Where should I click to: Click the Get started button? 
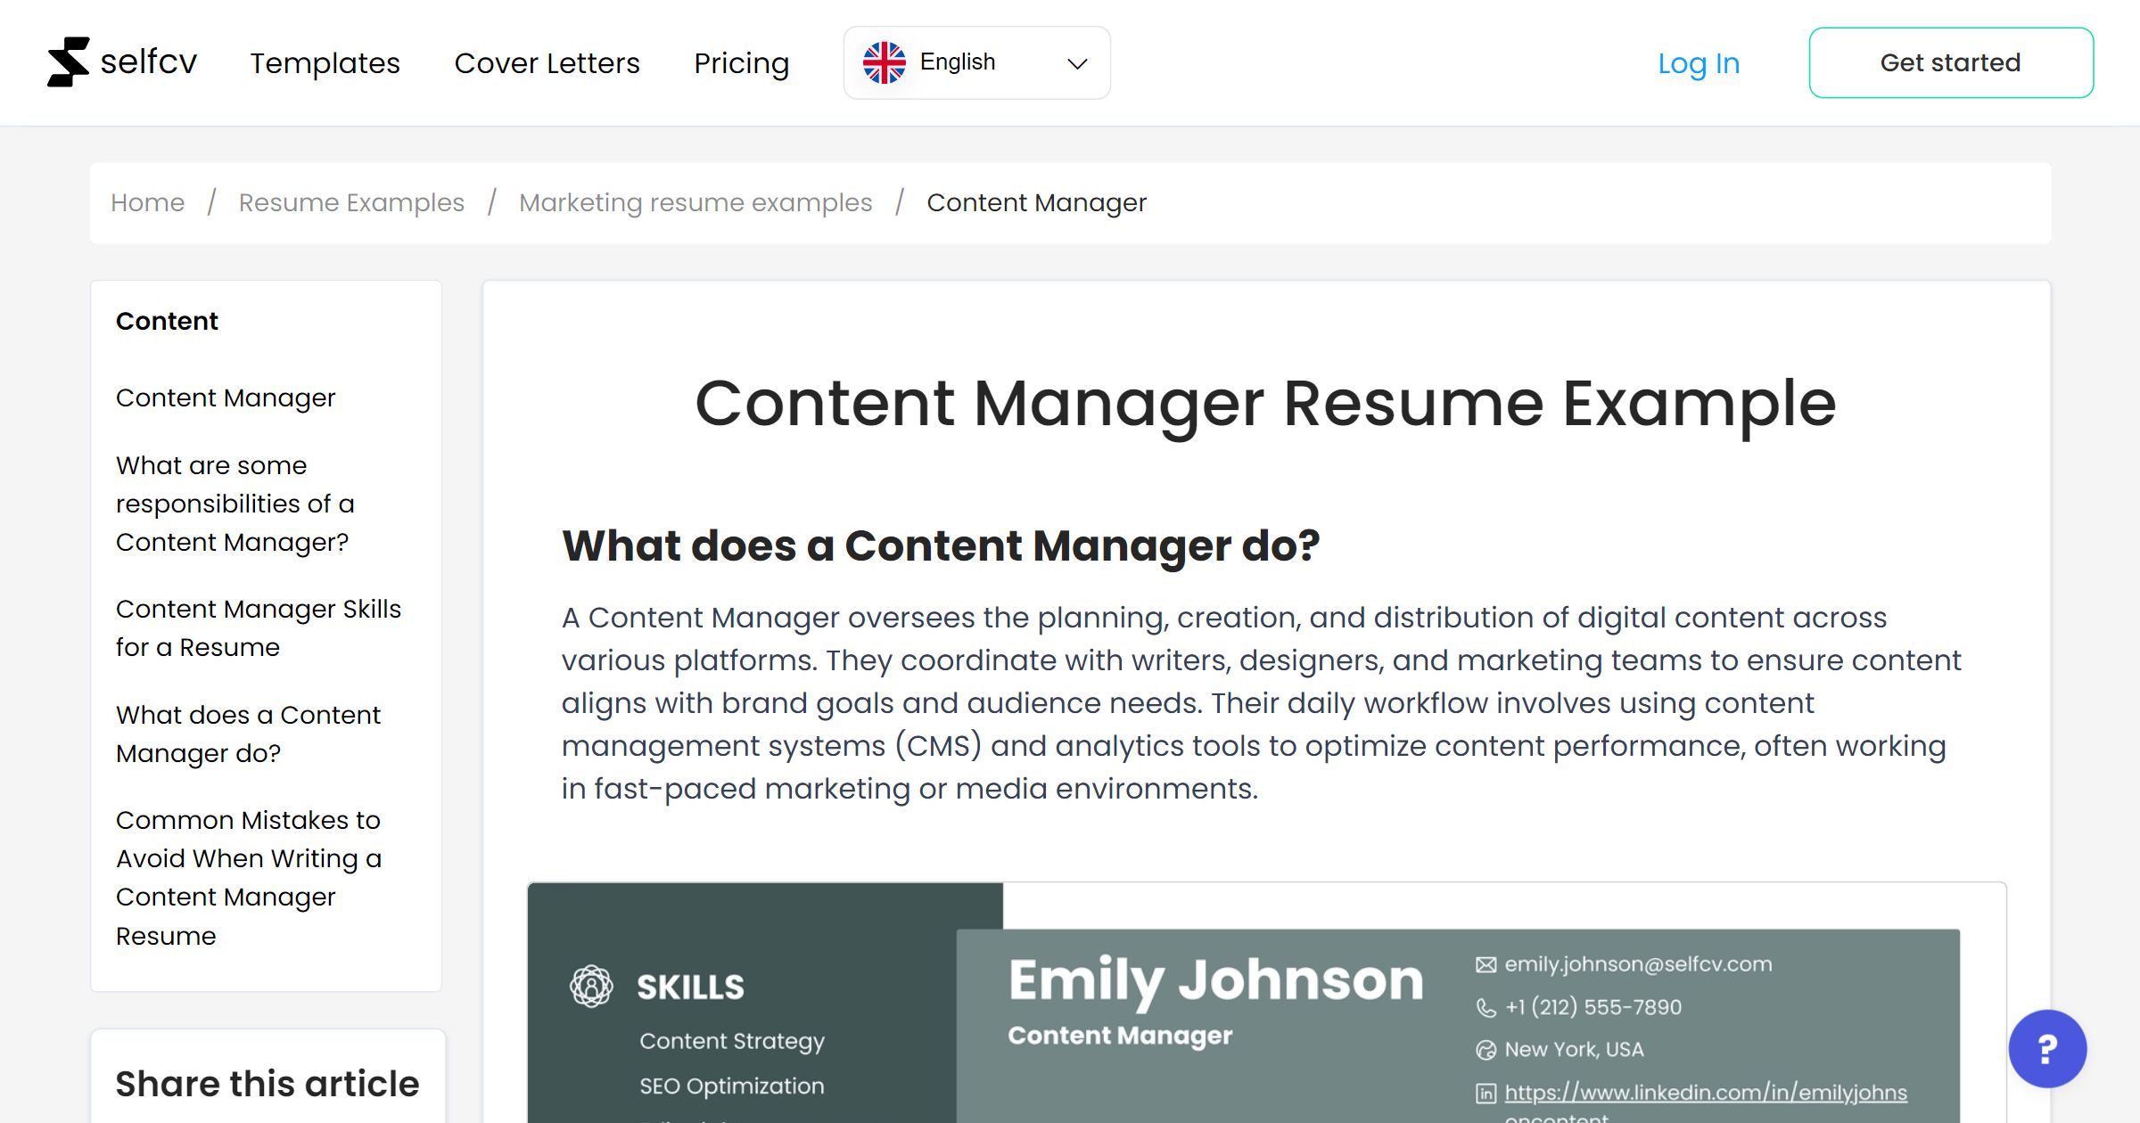click(x=1950, y=61)
